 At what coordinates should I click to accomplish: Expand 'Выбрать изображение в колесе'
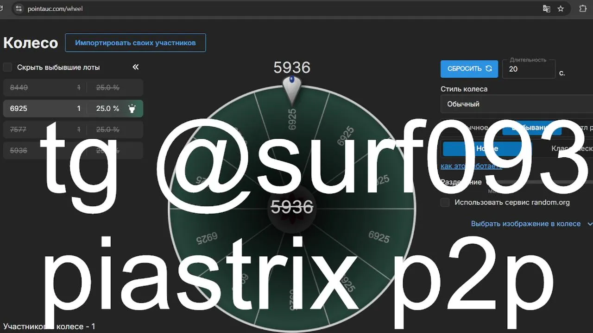pyautogui.click(x=531, y=223)
